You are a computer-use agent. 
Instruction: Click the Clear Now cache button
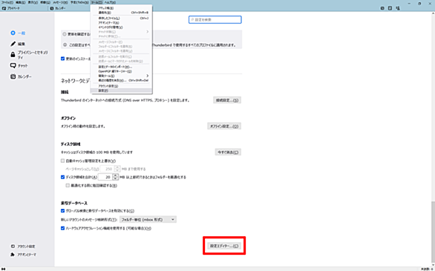point(228,152)
